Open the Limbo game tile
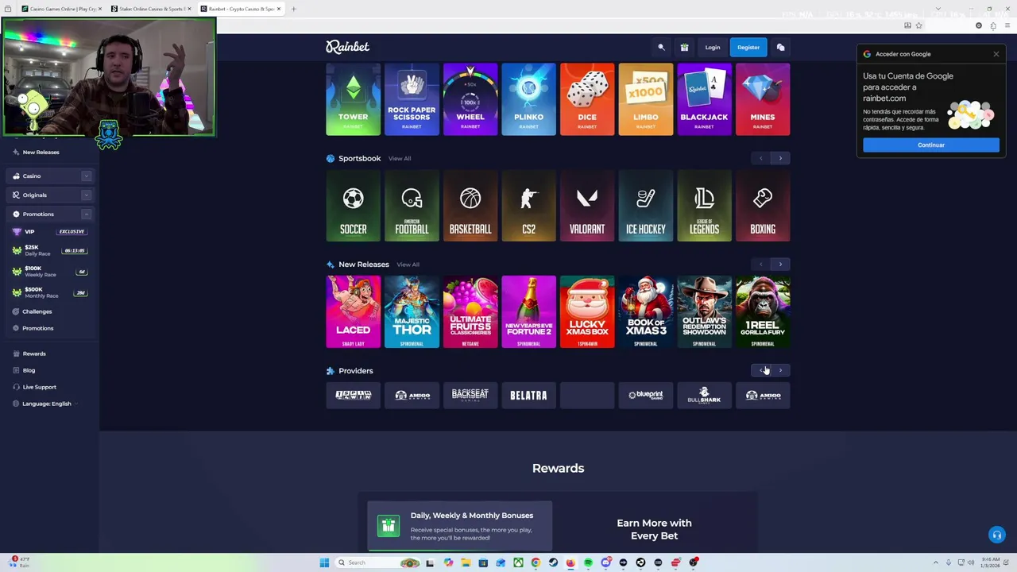Screen dimensions: 1017x572 click(x=646, y=99)
